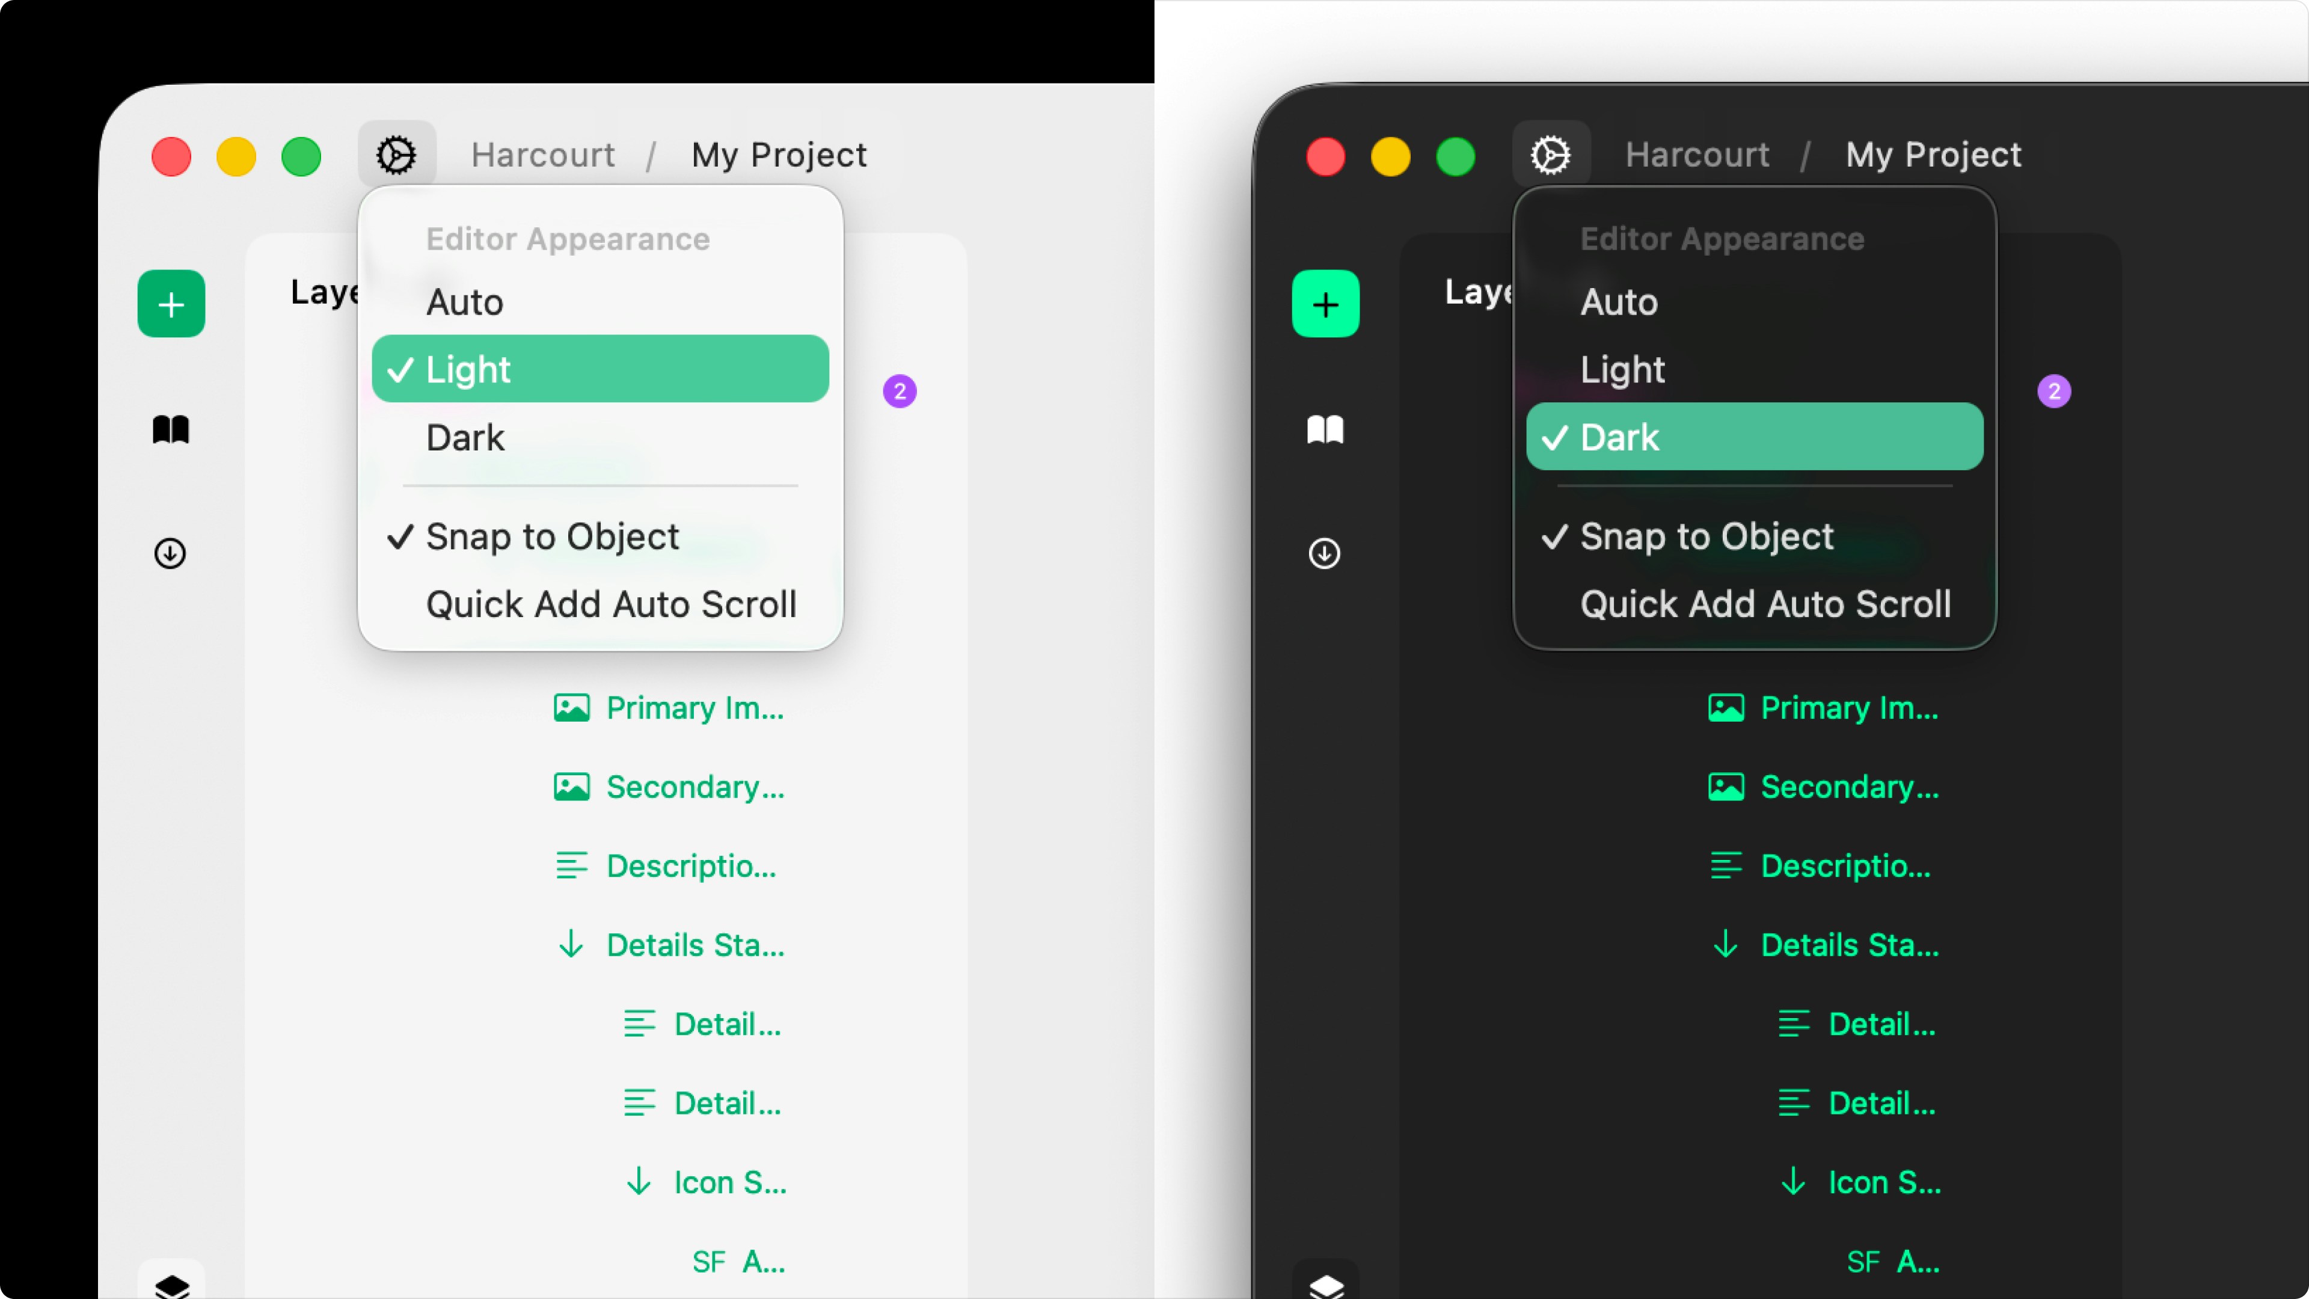Image resolution: width=2309 pixels, height=1299 pixels.
Task: Click the green plus button to add
Action: click(171, 303)
